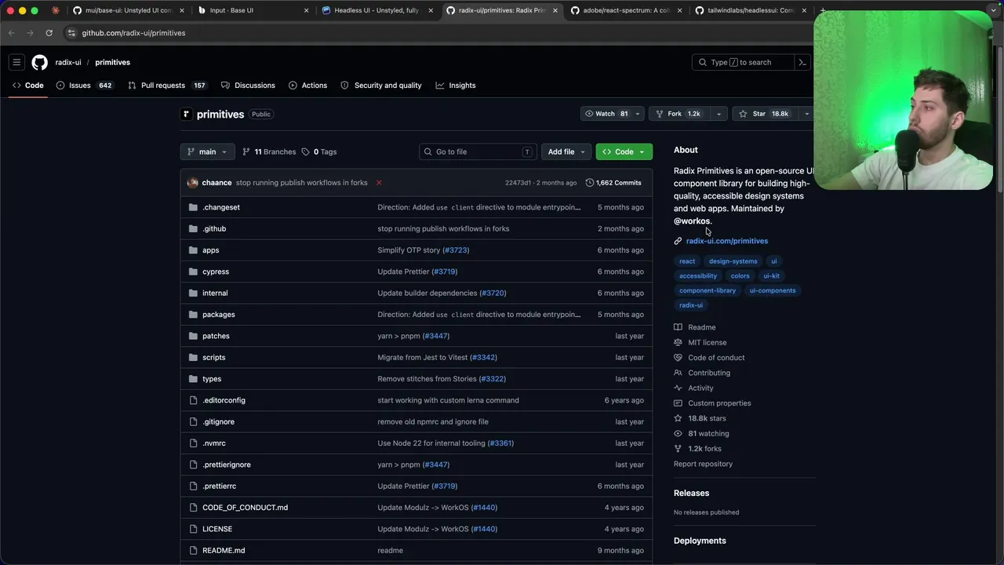This screenshot has height=565, width=1004.
Task: Open the Discussions tab
Action: tap(248, 86)
